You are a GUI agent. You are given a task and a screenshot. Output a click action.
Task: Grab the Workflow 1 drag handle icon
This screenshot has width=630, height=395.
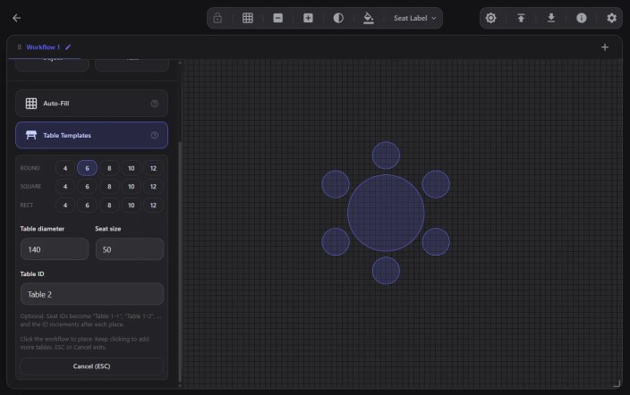coord(20,47)
